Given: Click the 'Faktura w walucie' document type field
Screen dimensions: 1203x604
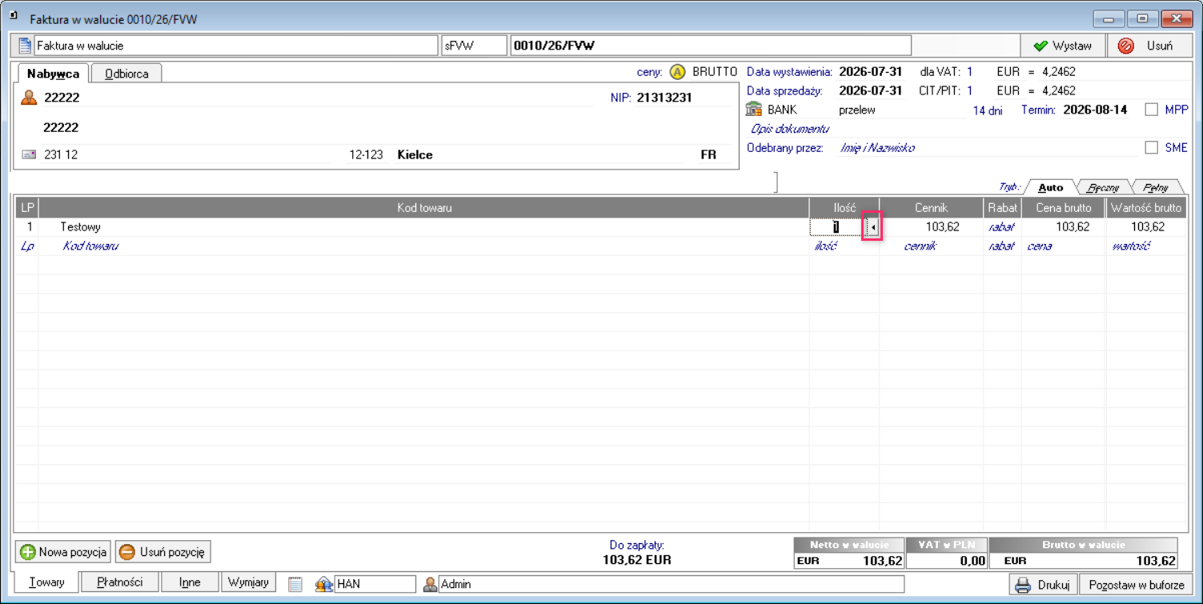Looking at the screenshot, I should tap(236, 46).
